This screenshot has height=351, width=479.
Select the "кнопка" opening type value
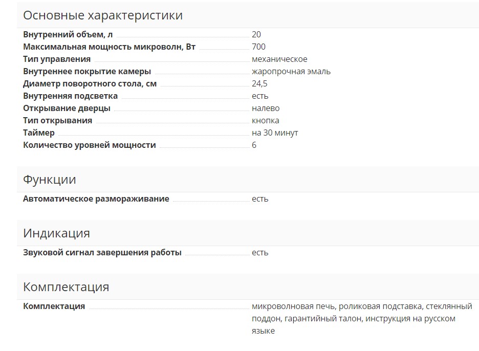pos(266,121)
